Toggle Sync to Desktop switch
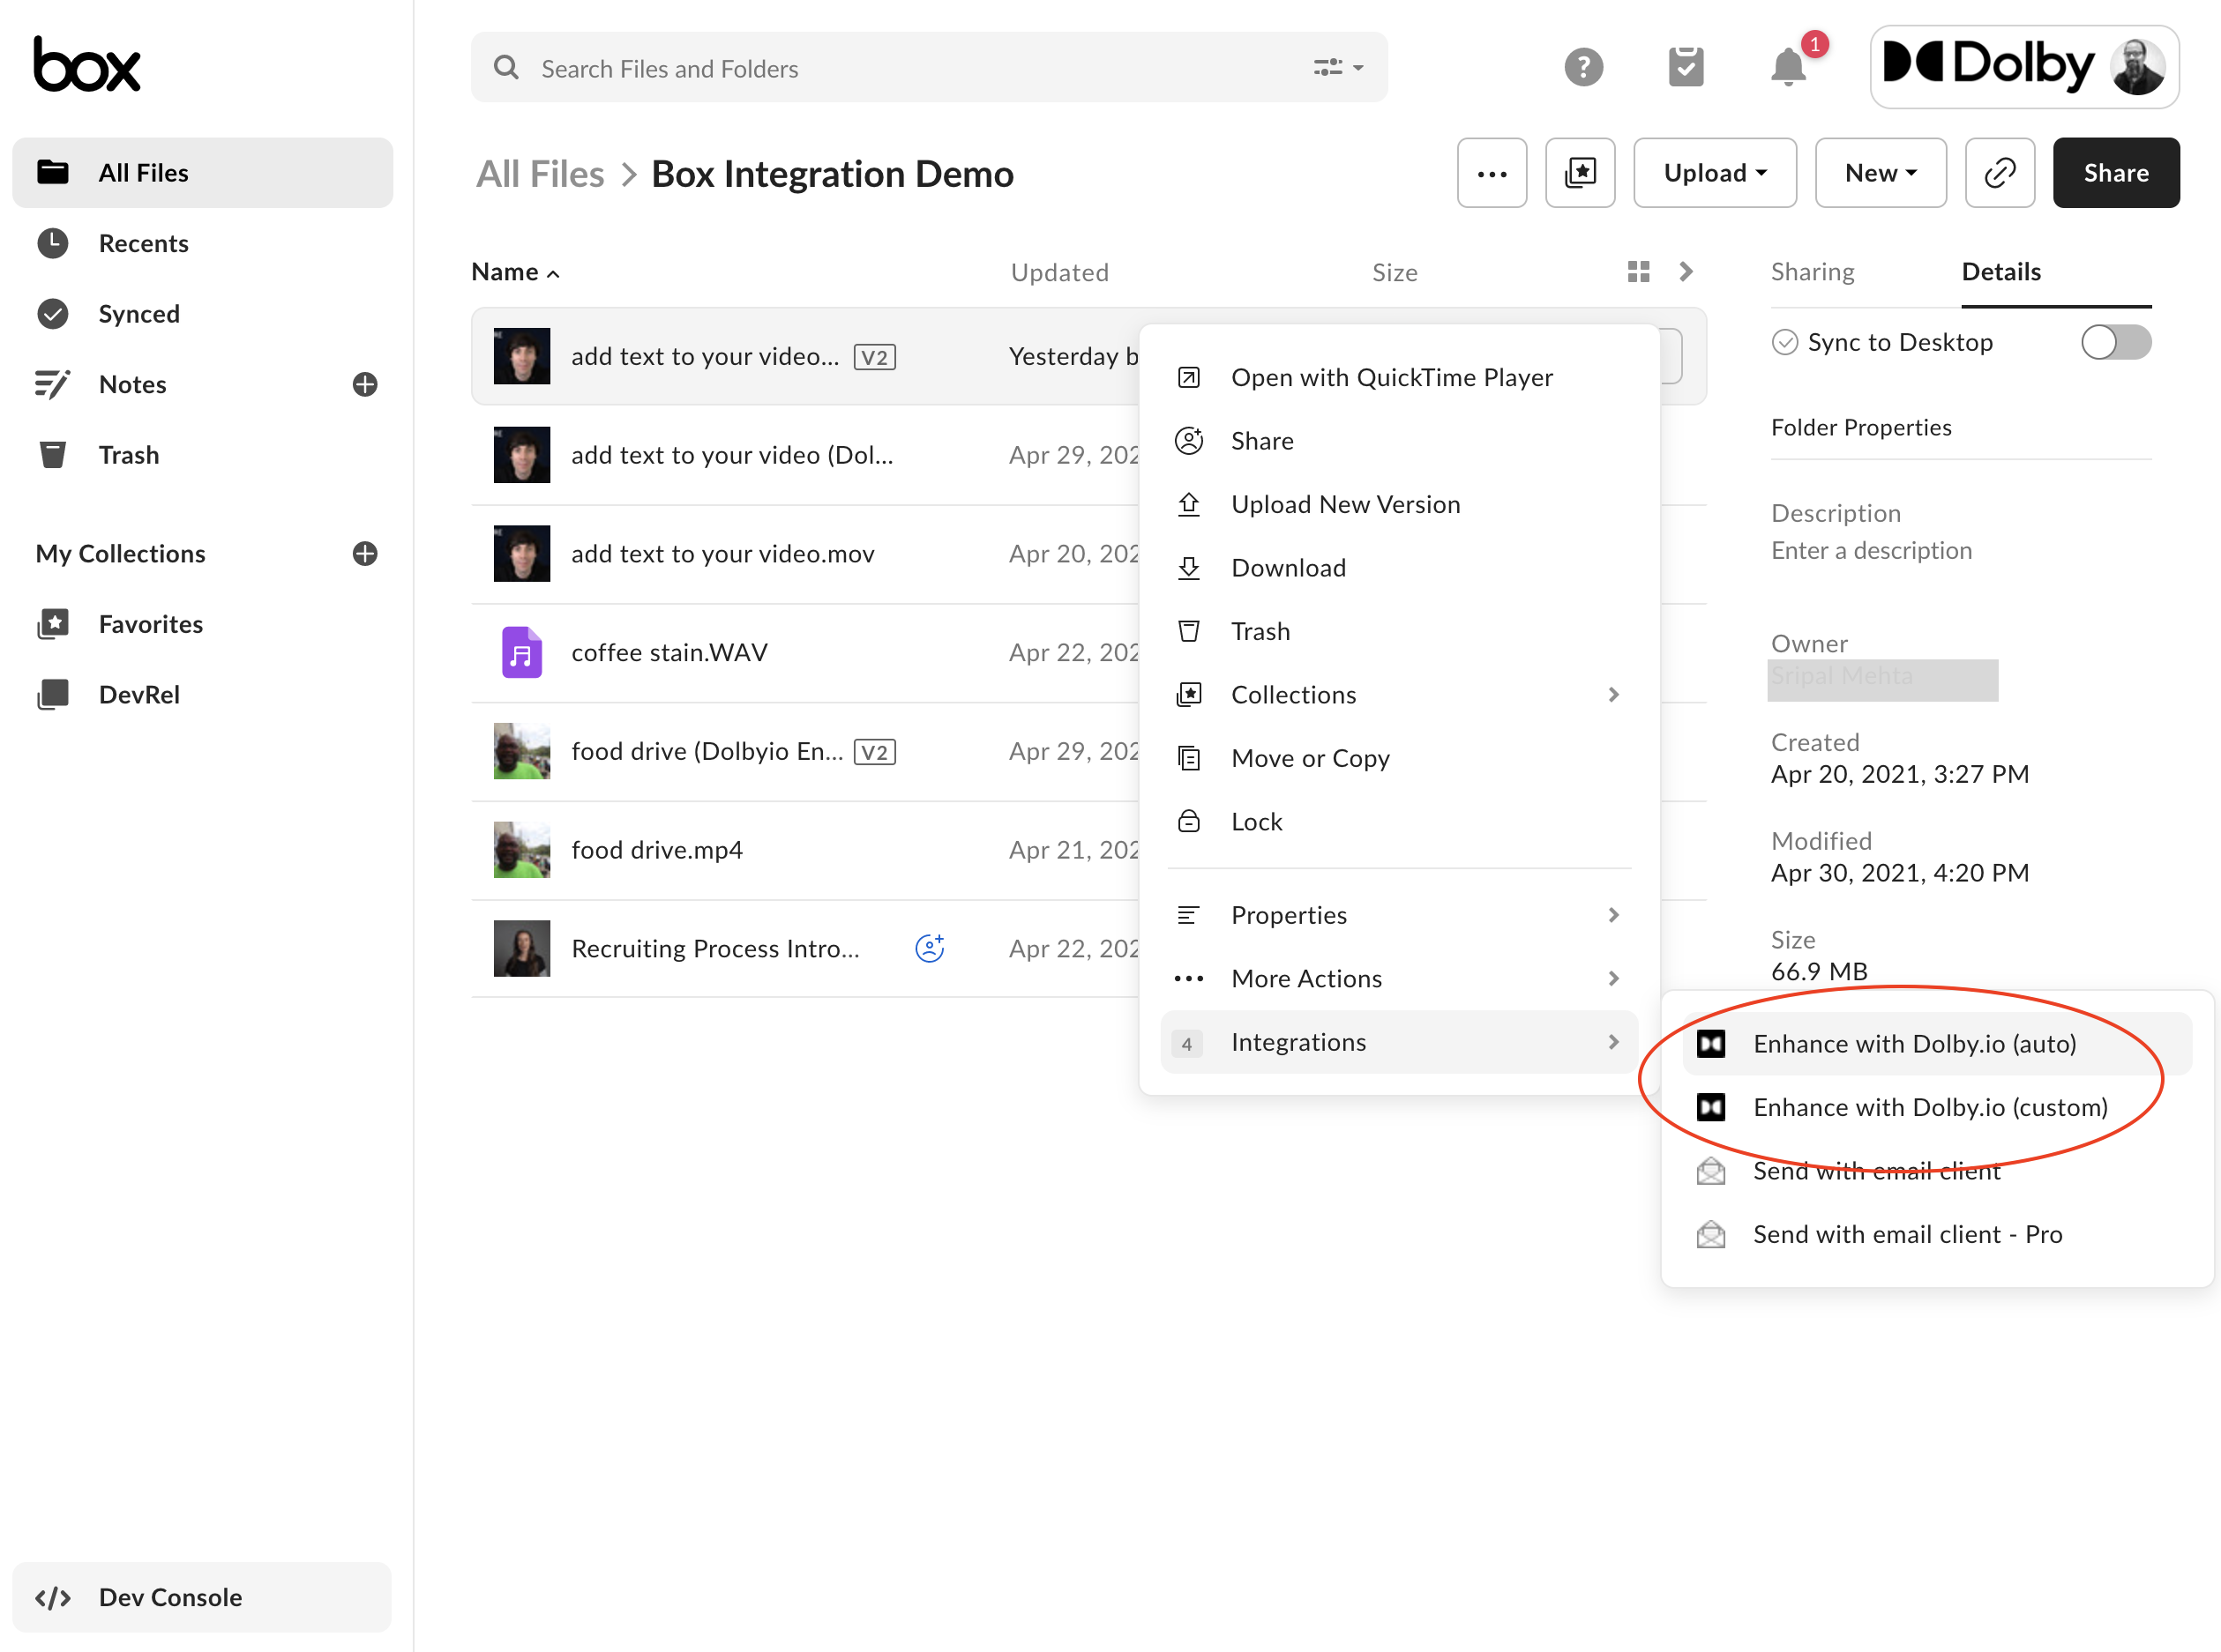Viewport: 2221px width, 1652px height. coord(2116,342)
